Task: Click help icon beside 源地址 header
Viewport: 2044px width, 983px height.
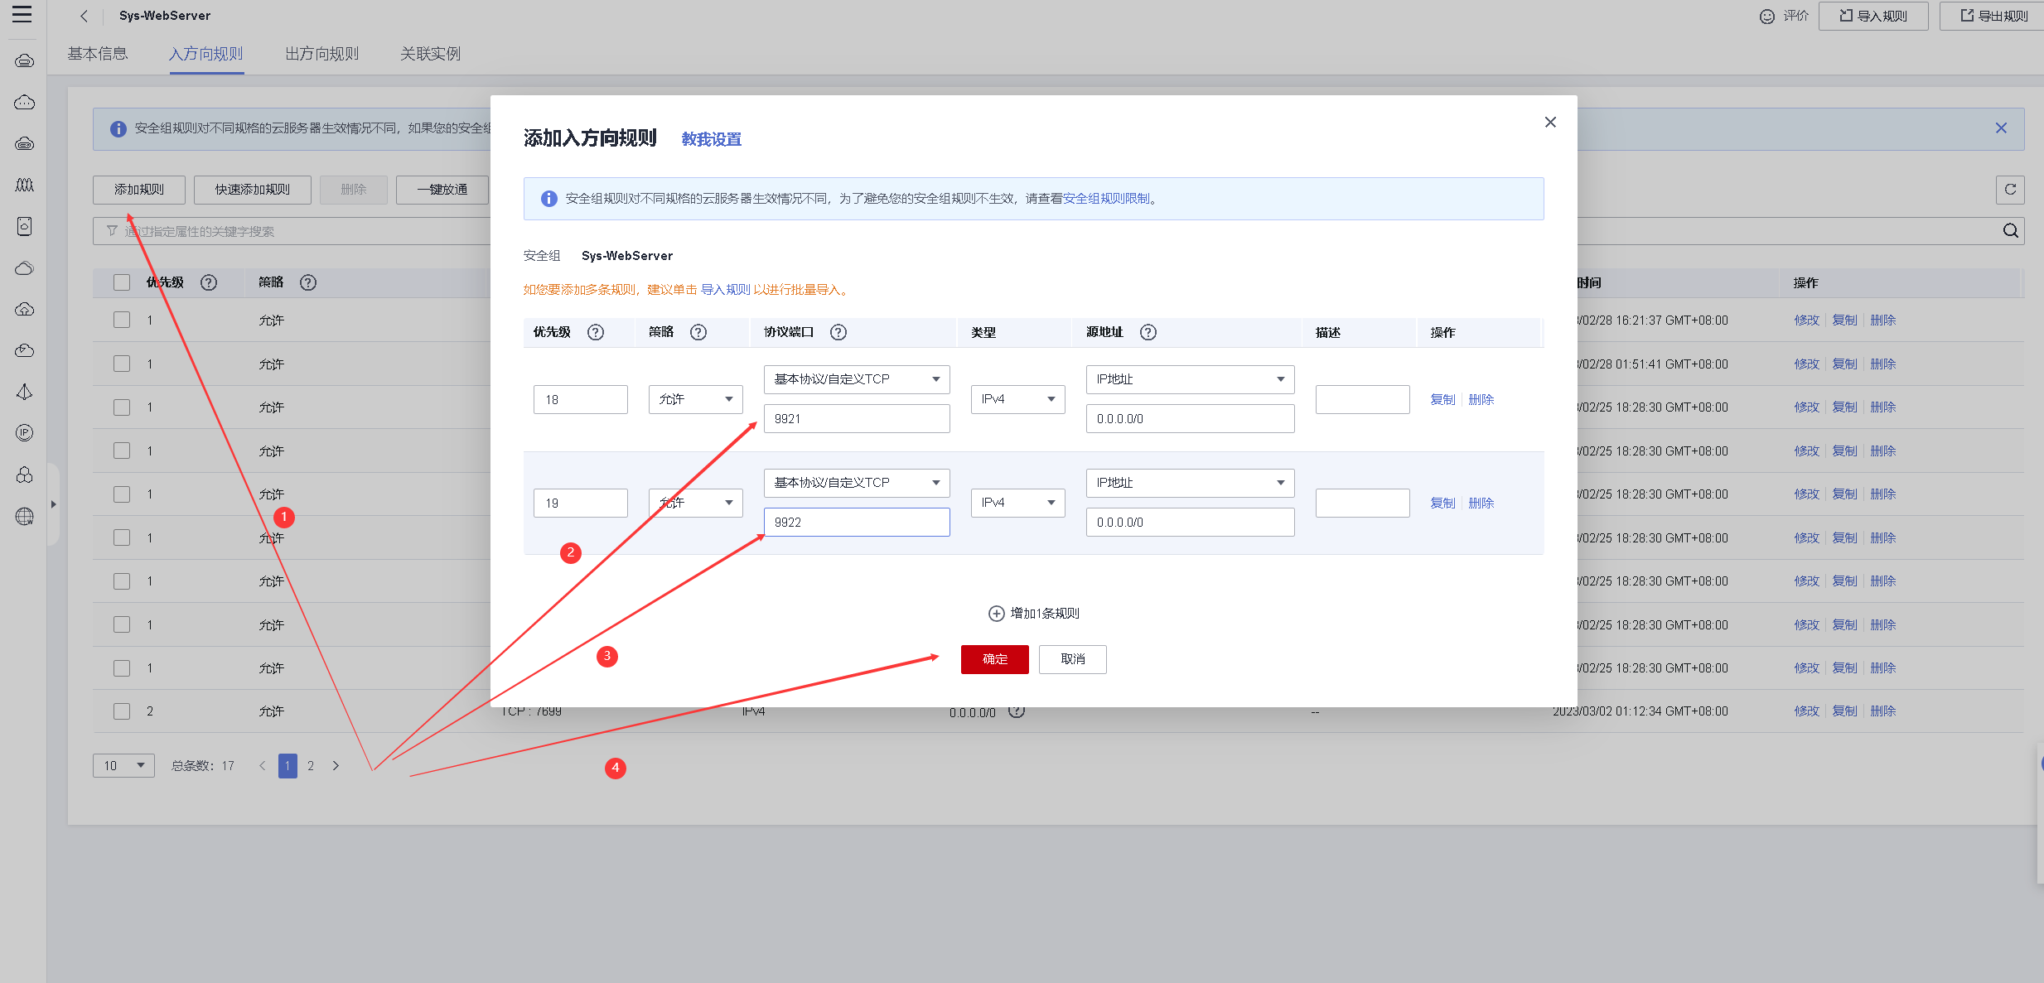Action: [1148, 332]
